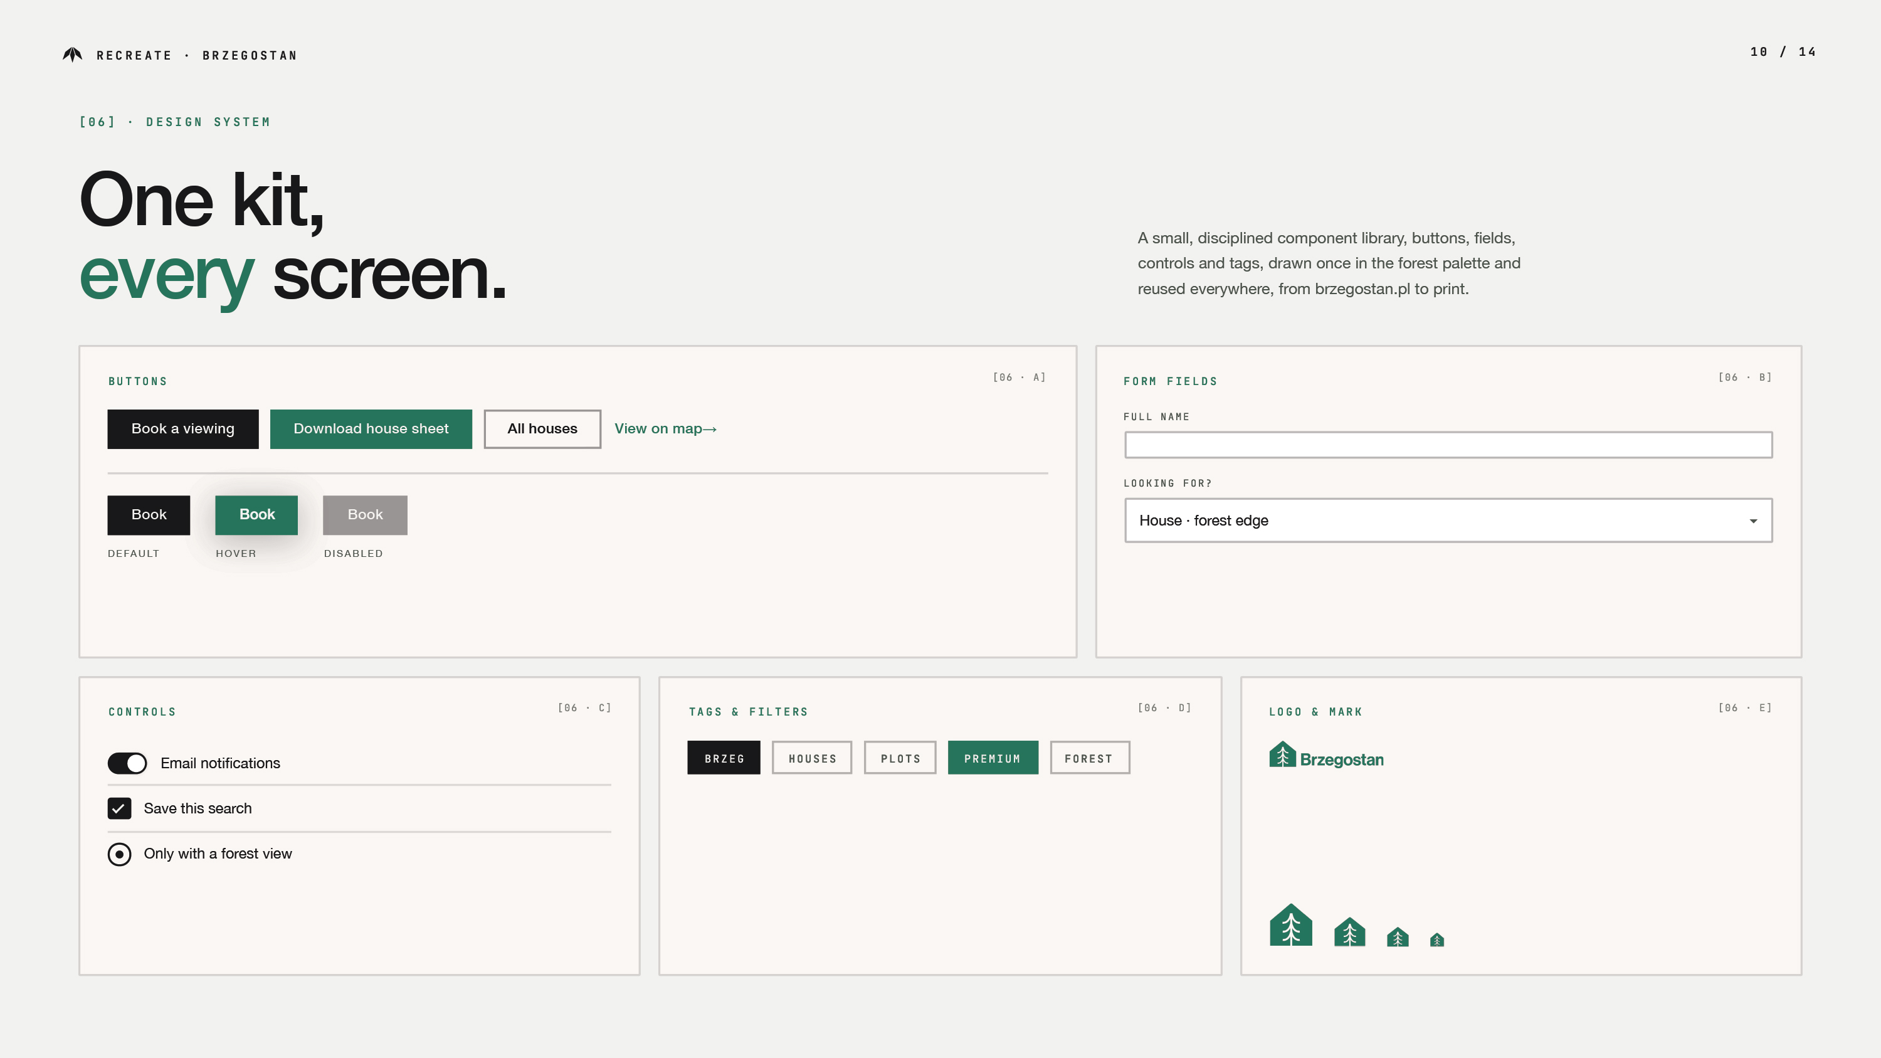Click the FORM FIELDS section title
This screenshot has height=1058, width=1881.
point(1170,381)
